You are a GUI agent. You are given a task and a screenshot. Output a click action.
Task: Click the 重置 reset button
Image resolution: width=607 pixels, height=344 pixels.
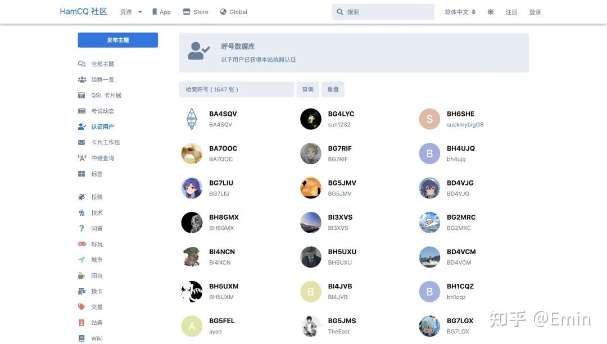(x=333, y=89)
